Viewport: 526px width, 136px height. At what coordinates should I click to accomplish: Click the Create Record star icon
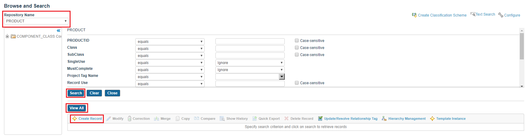pos(75,119)
